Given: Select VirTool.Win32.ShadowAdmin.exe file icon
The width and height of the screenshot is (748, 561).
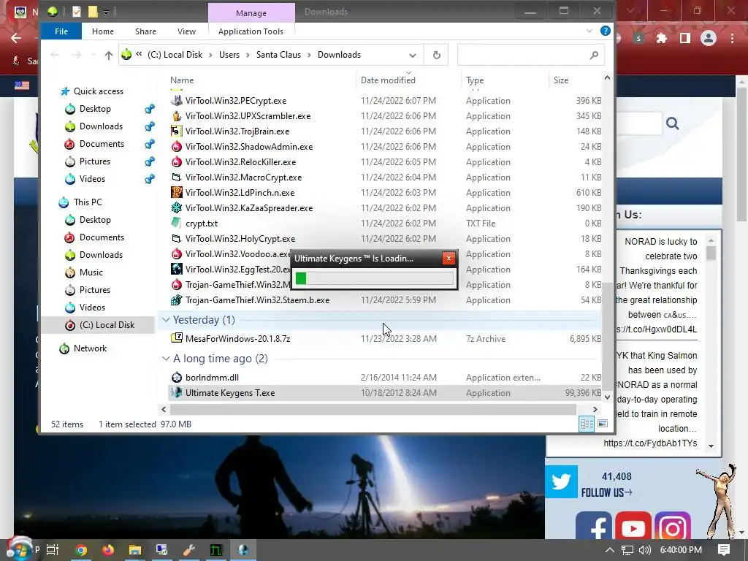Looking at the screenshot, I should (177, 146).
